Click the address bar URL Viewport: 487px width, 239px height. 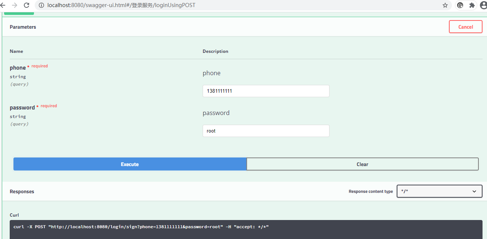pyautogui.click(x=121, y=5)
